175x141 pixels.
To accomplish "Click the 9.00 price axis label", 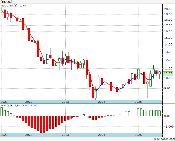I will (168, 88).
